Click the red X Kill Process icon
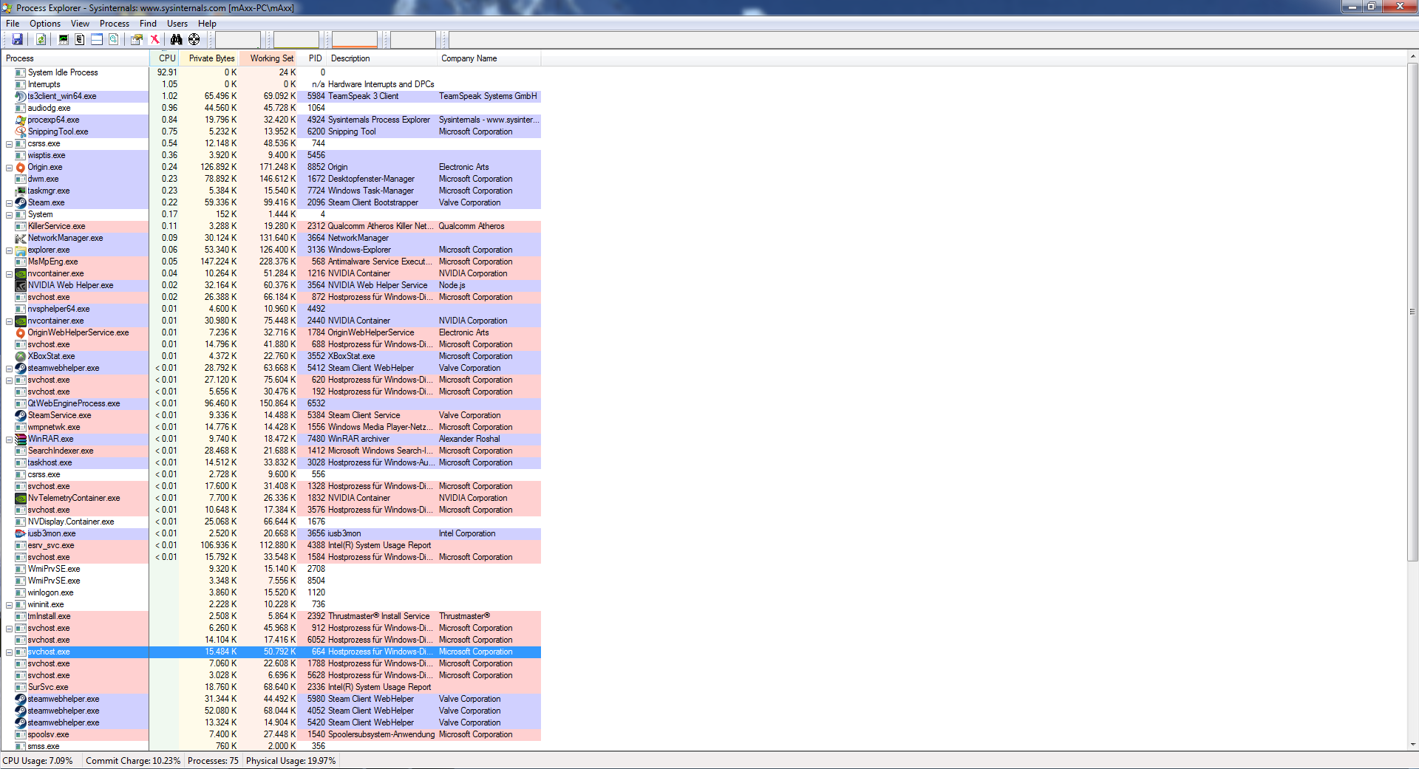 point(154,39)
